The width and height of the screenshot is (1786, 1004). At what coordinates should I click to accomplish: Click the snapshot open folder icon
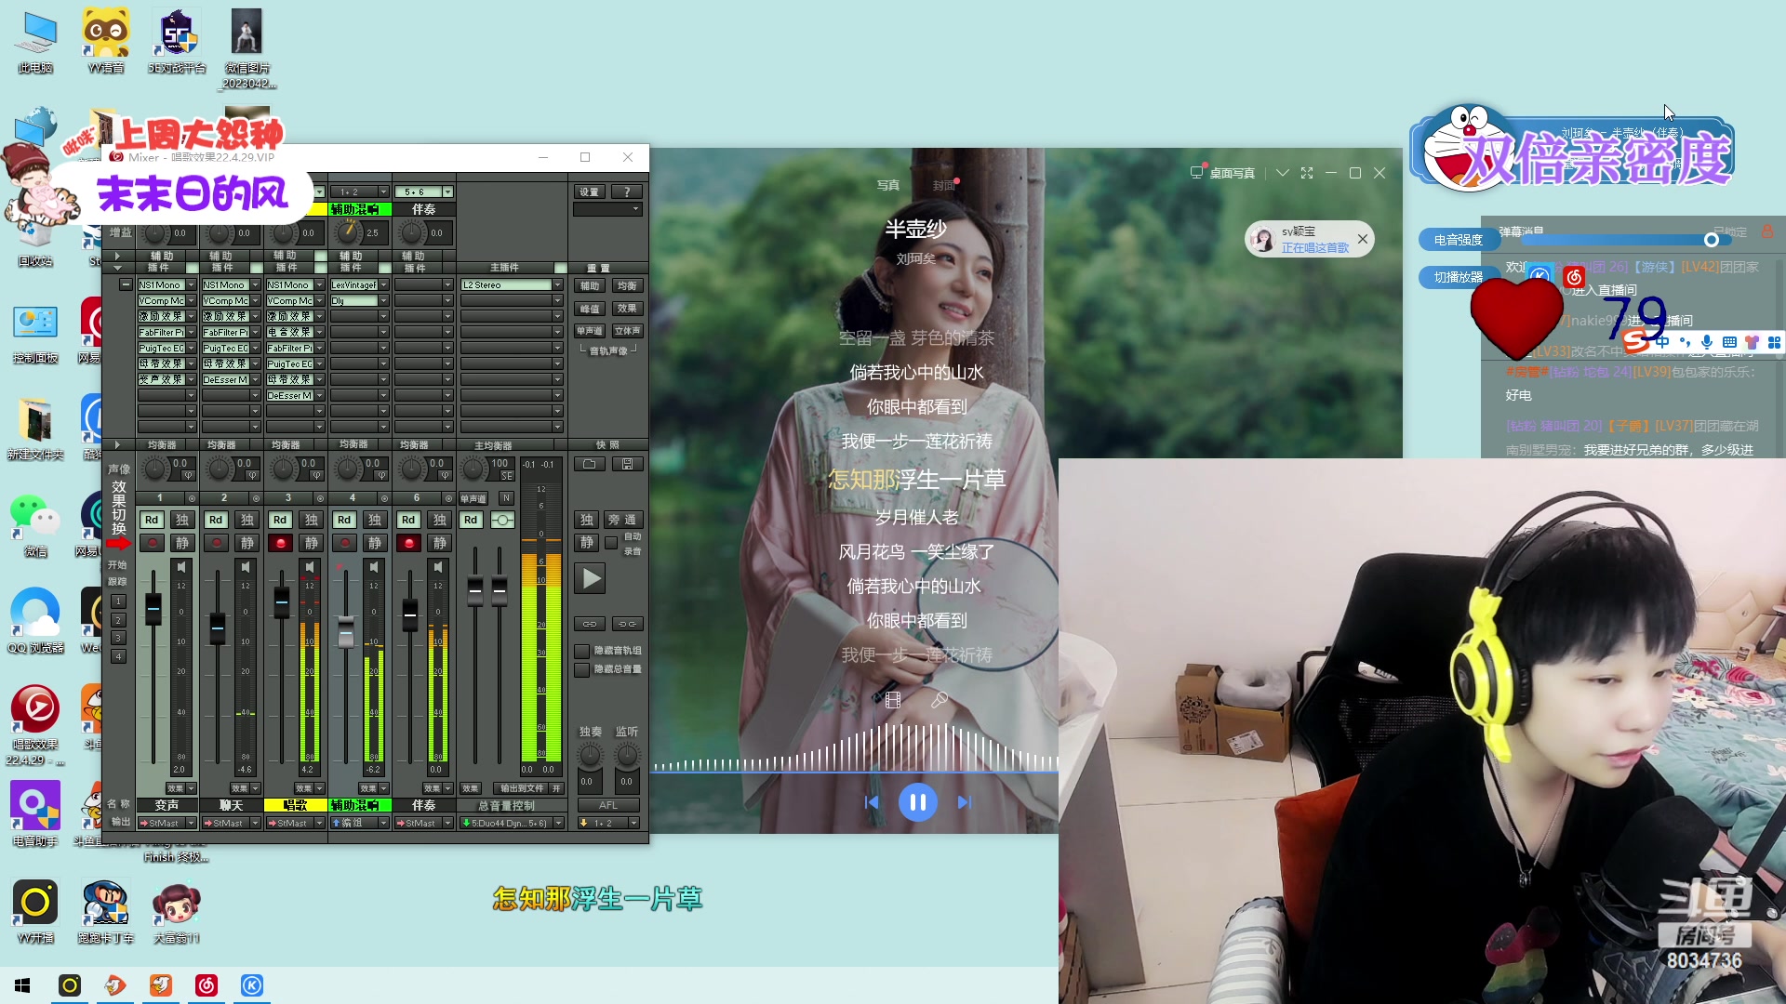(x=590, y=464)
